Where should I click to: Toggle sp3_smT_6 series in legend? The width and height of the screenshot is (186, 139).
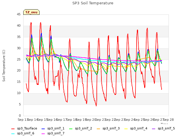[23, 133]
